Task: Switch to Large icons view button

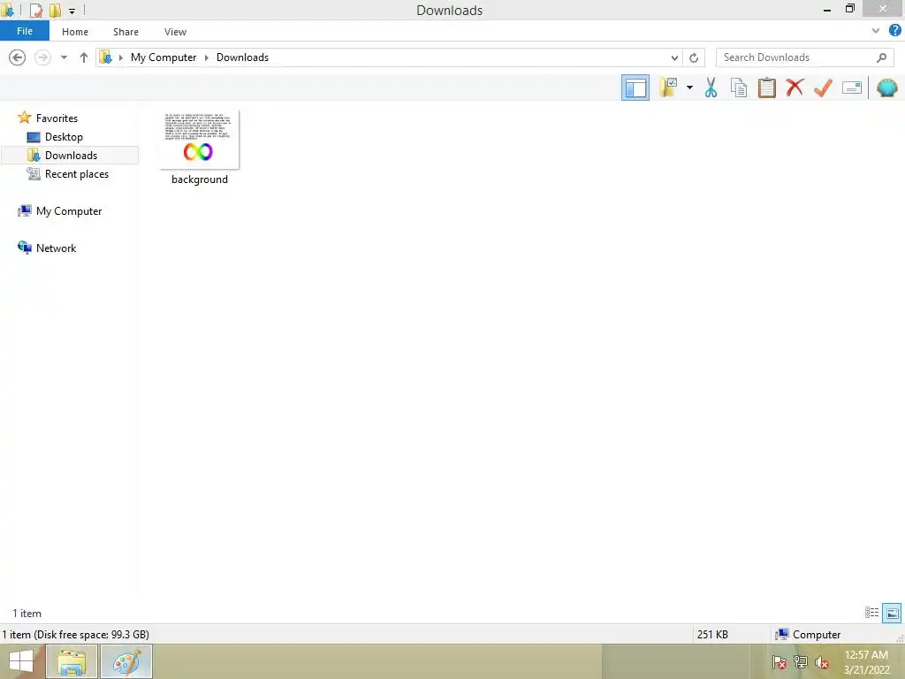Action: (x=892, y=613)
